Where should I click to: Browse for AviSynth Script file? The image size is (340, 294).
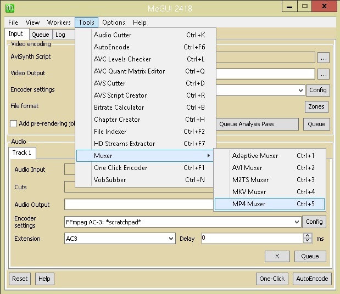click(324, 57)
